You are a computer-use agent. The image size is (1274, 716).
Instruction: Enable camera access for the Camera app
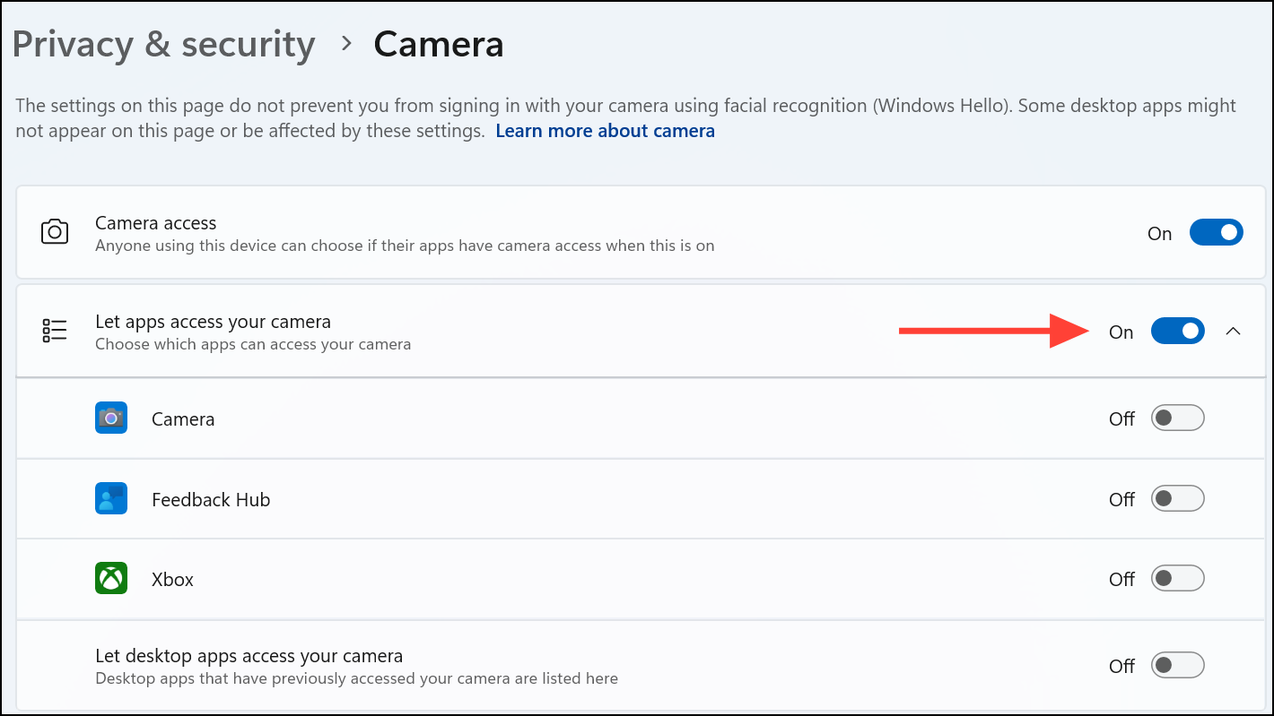(1178, 418)
